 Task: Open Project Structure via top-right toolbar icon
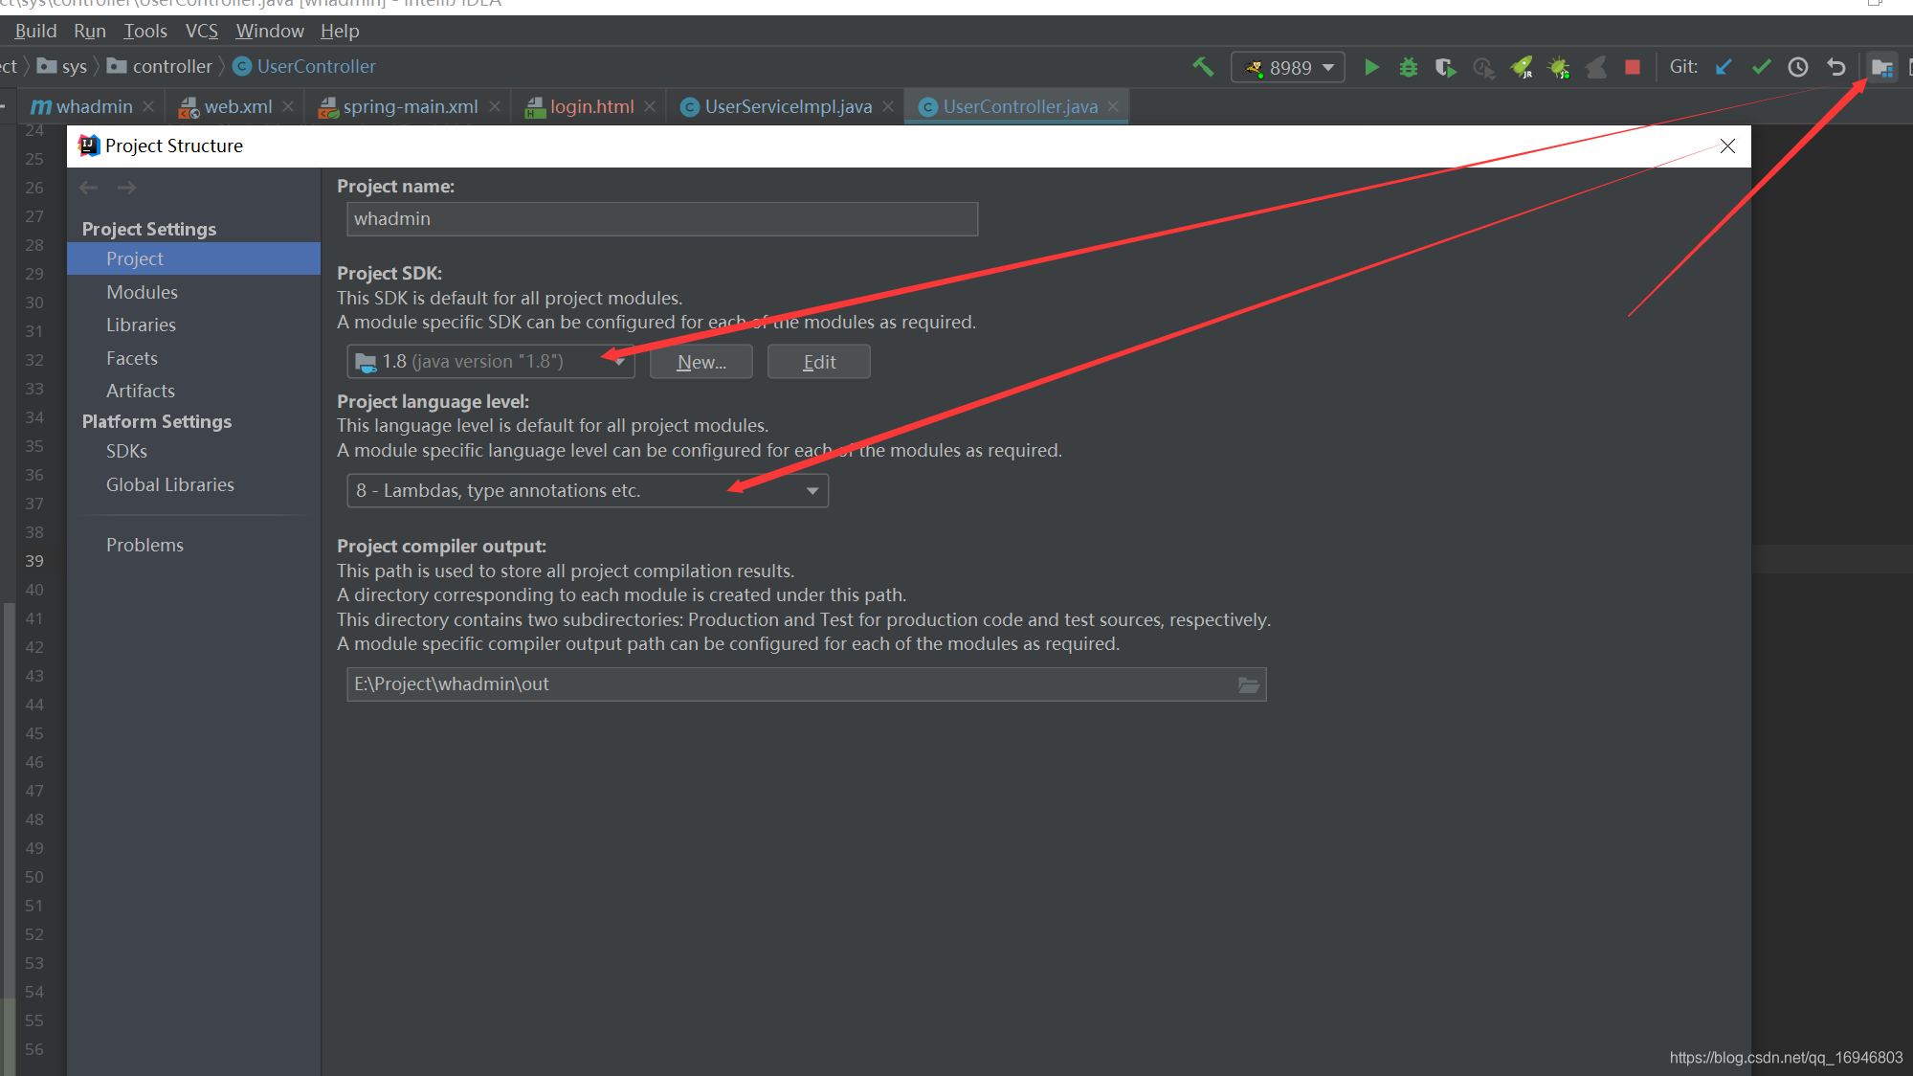[1880, 67]
